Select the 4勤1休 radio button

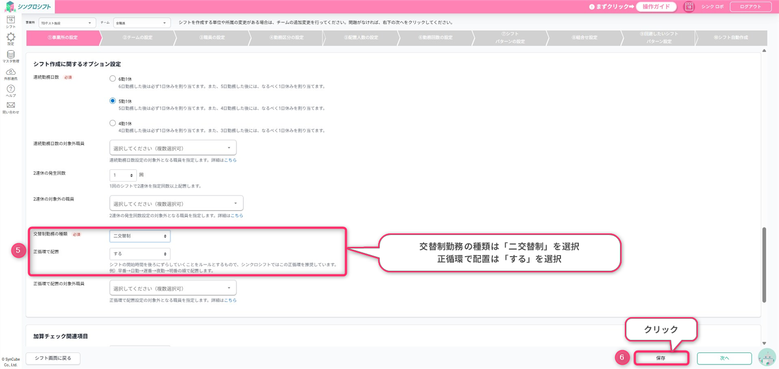pos(113,123)
